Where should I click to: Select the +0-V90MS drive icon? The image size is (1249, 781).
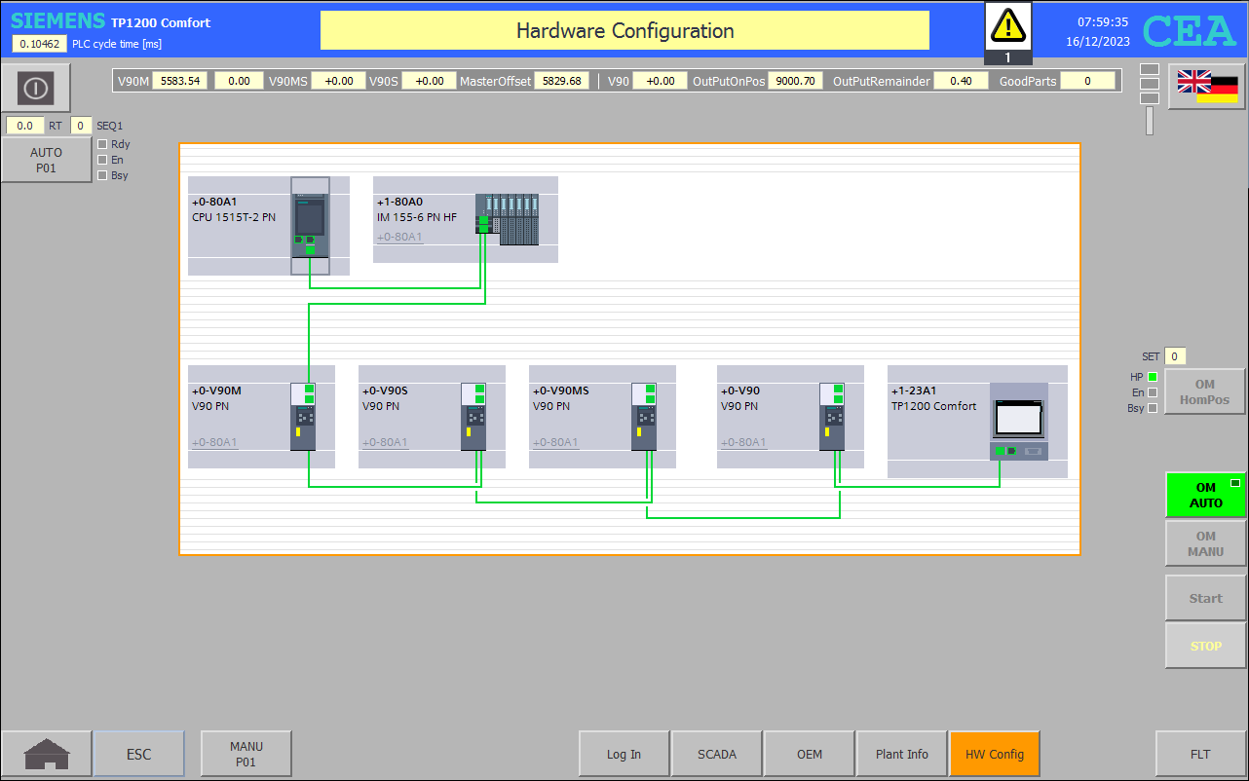pos(644,417)
